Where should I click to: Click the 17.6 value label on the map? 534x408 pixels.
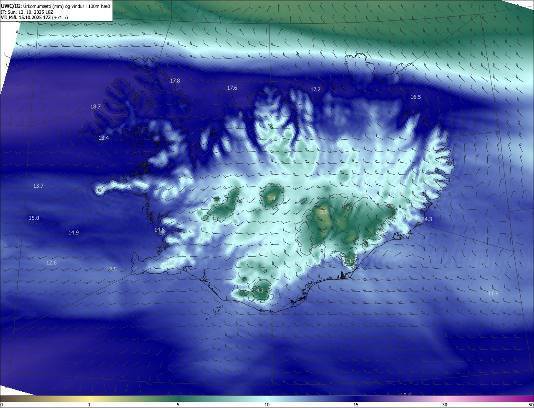pyautogui.click(x=232, y=88)
